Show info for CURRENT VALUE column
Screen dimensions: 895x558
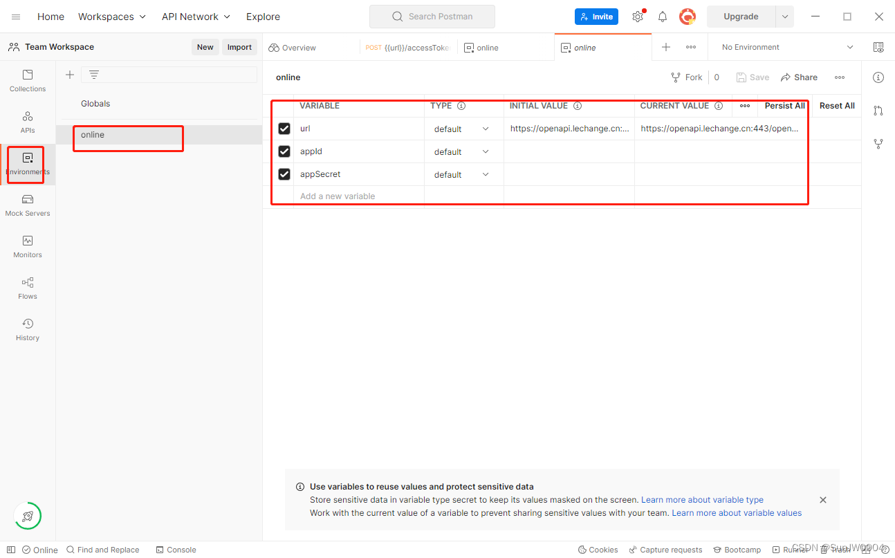tap(719, 106)
